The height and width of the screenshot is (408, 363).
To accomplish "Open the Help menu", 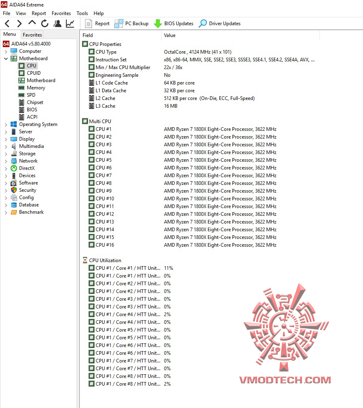I will coord(98,13).
